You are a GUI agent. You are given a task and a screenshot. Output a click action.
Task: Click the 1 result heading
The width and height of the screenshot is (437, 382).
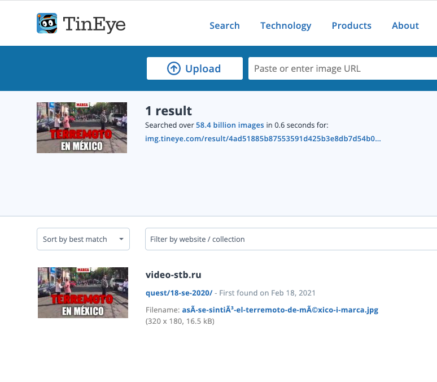pos(169,111)
